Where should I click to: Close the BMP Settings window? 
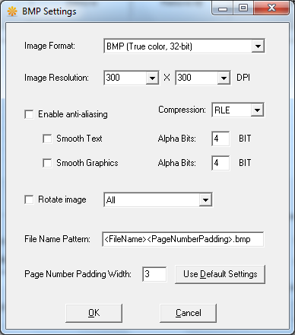[271, 8]
